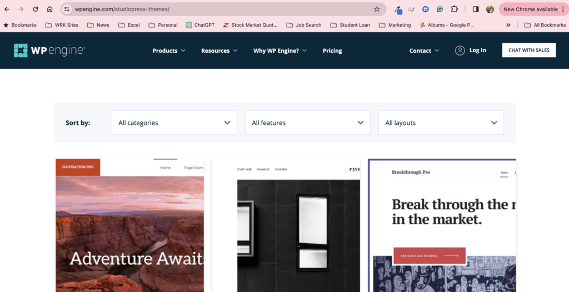Show hidden bookmarks with the double chevron
Image resolution: width=569 pixels, height=292 pixels.
[508, 25]
